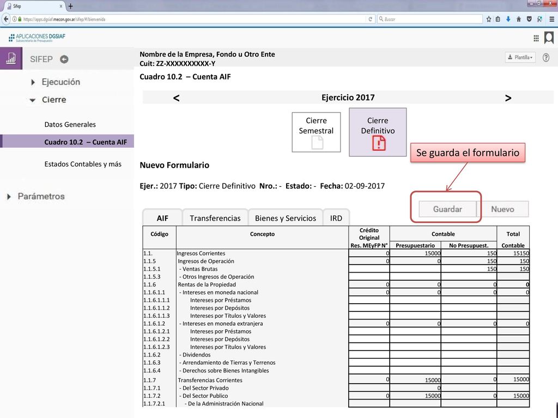Click the Ingresos Corrientes concept row

pos(201,254)
